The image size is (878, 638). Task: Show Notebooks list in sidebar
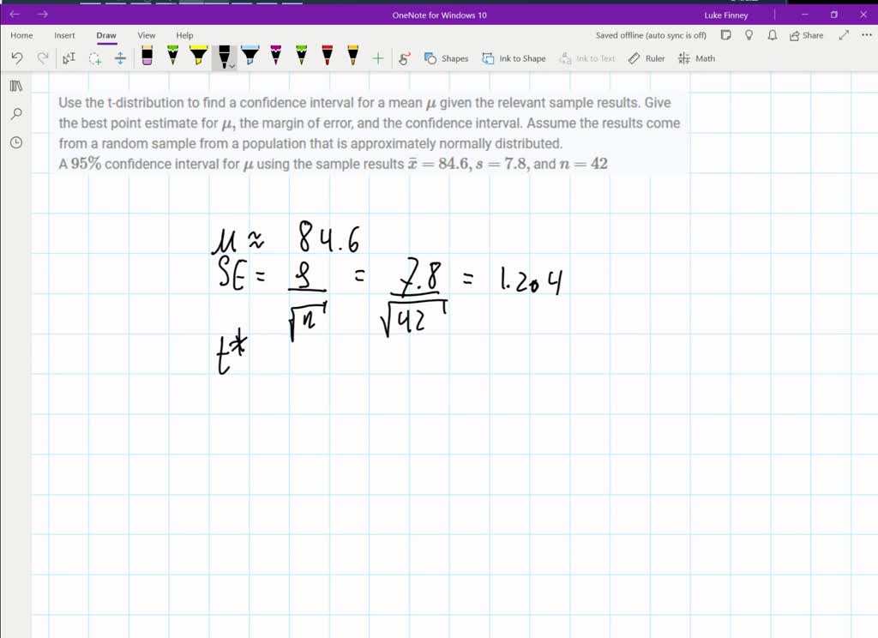(x=15, y=86)
